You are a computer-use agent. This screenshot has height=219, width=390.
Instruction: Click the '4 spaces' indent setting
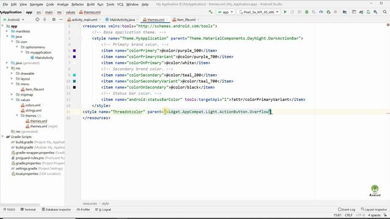pos(374,215)
